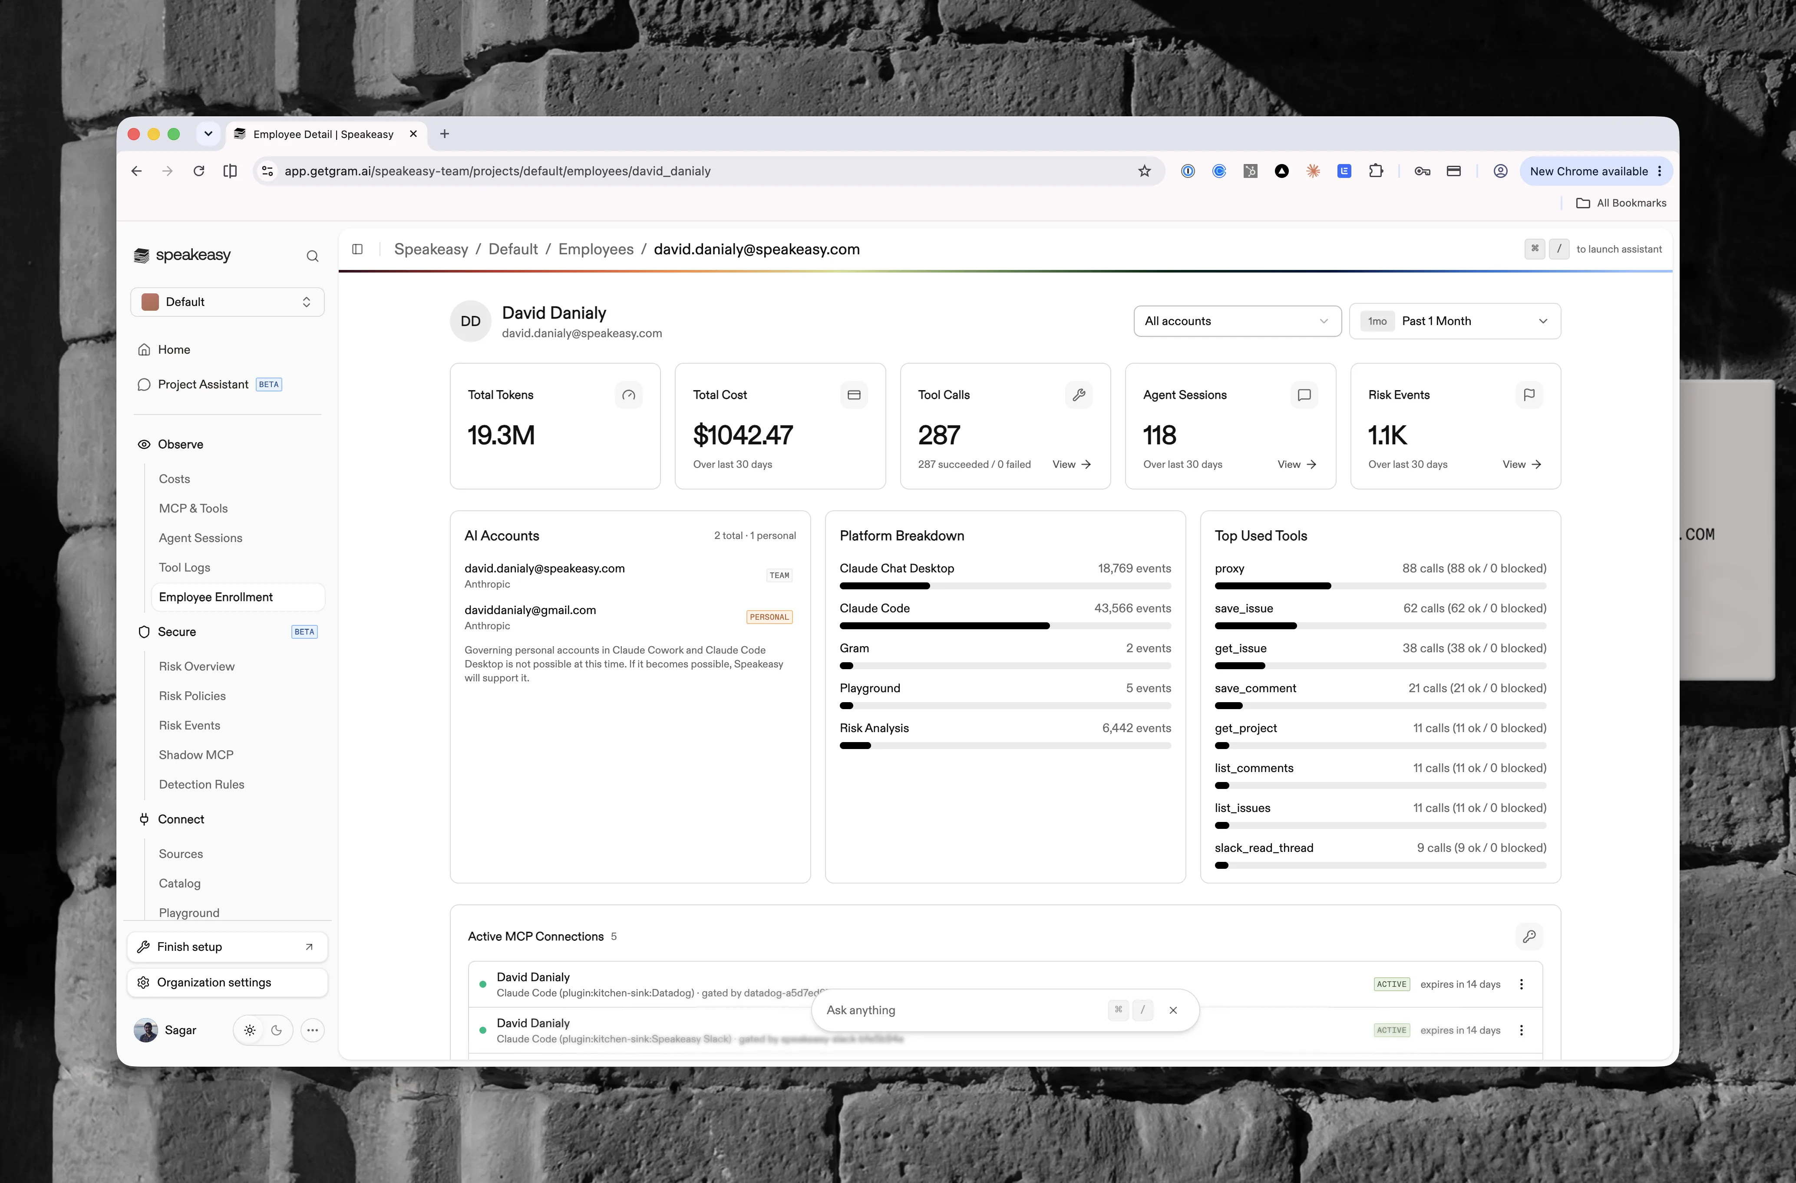Click the 1Password extension icon

[1188, 171]
